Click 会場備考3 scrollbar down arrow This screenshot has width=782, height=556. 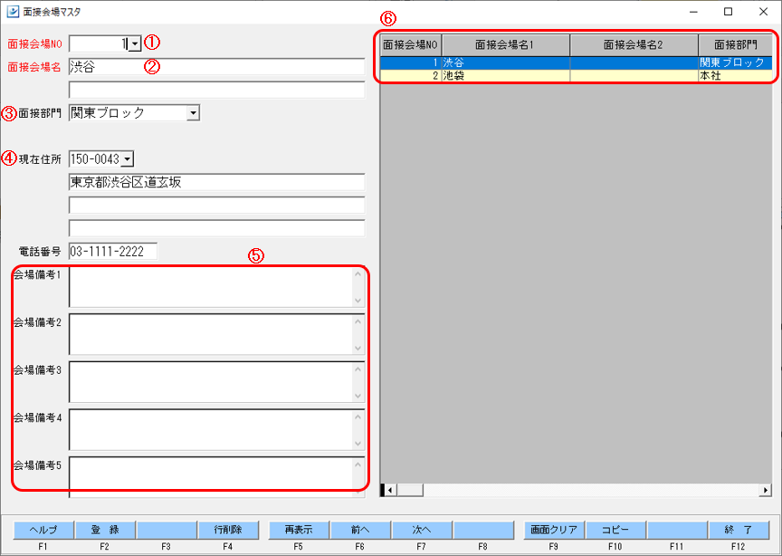pyautogui.click(x=358, y=396)
